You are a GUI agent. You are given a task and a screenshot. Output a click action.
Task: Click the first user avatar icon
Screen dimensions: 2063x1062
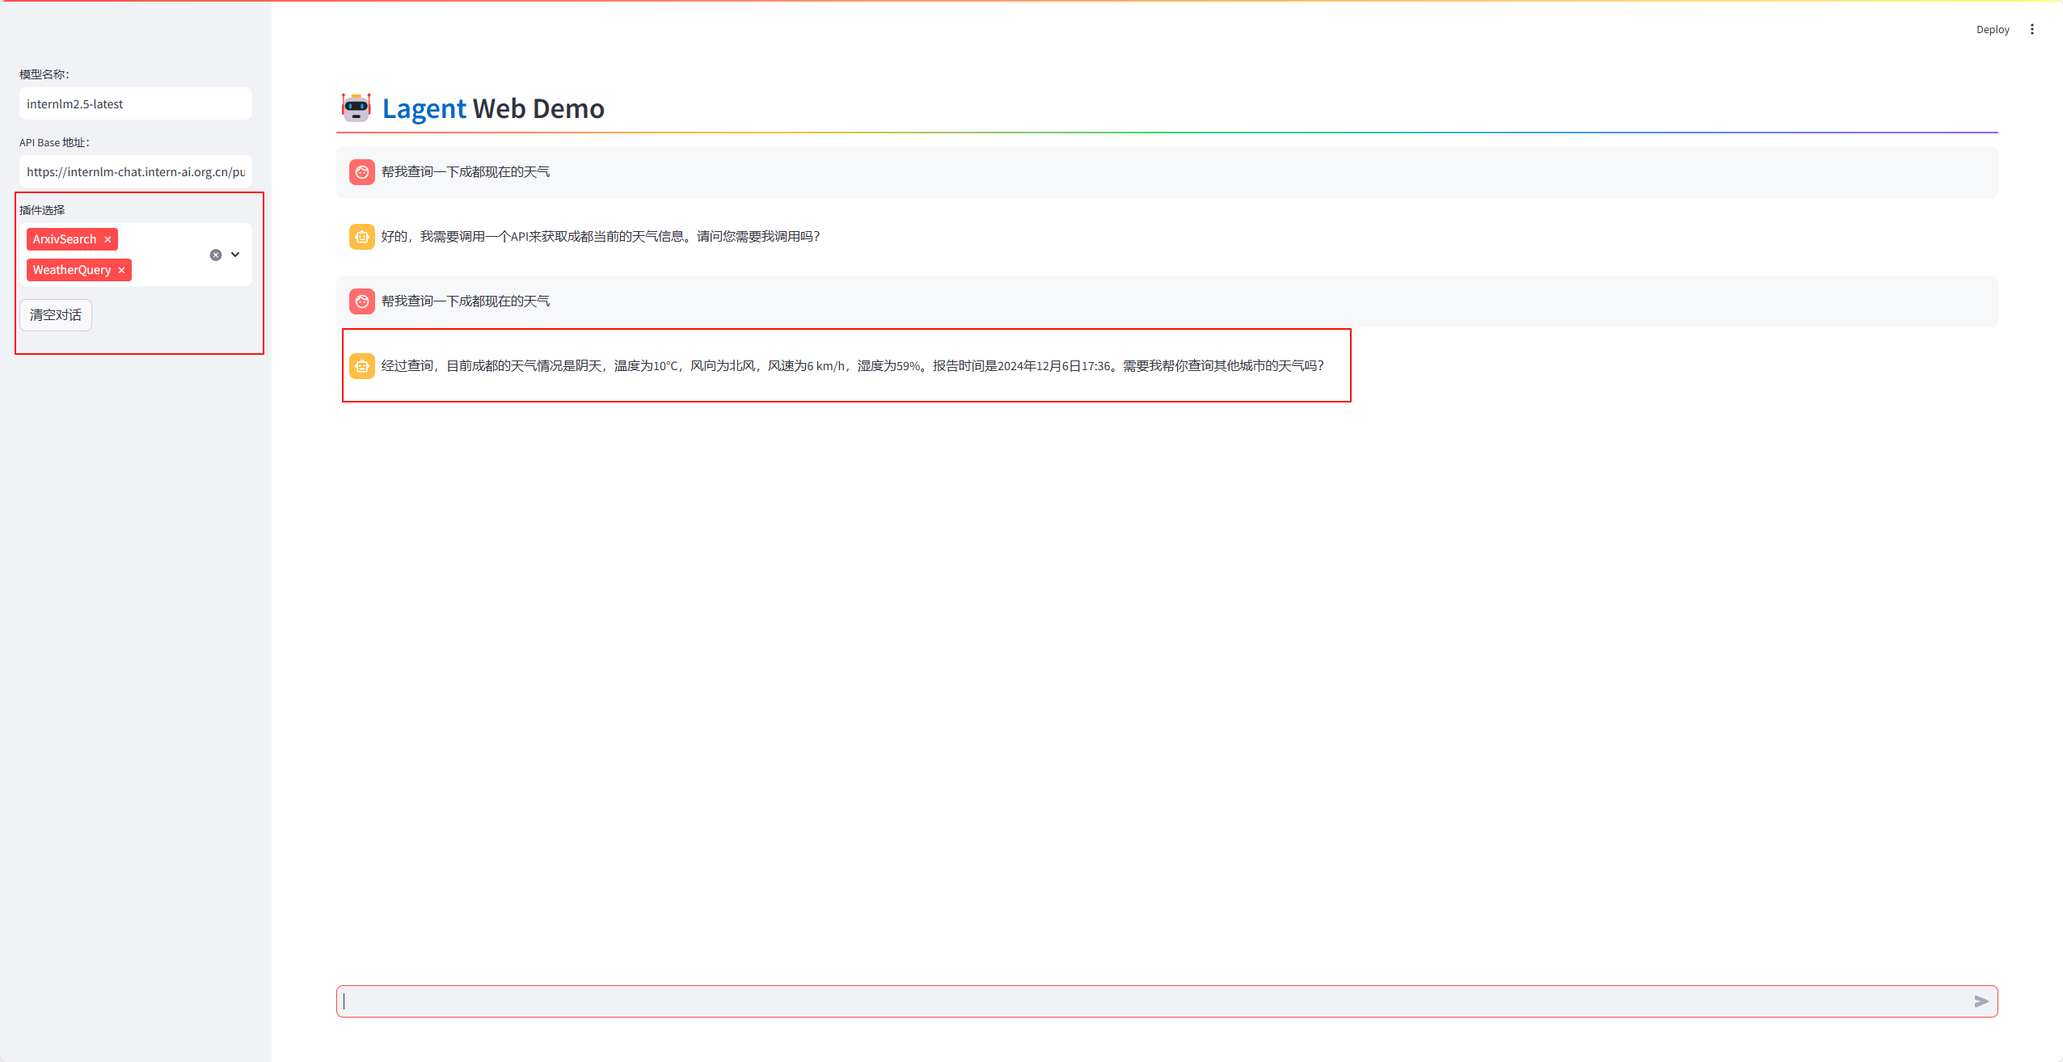(362, 172)
